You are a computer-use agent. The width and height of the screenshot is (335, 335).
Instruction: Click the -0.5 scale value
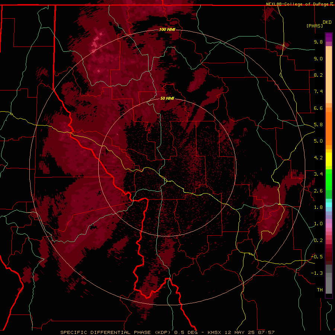point(317,257)
